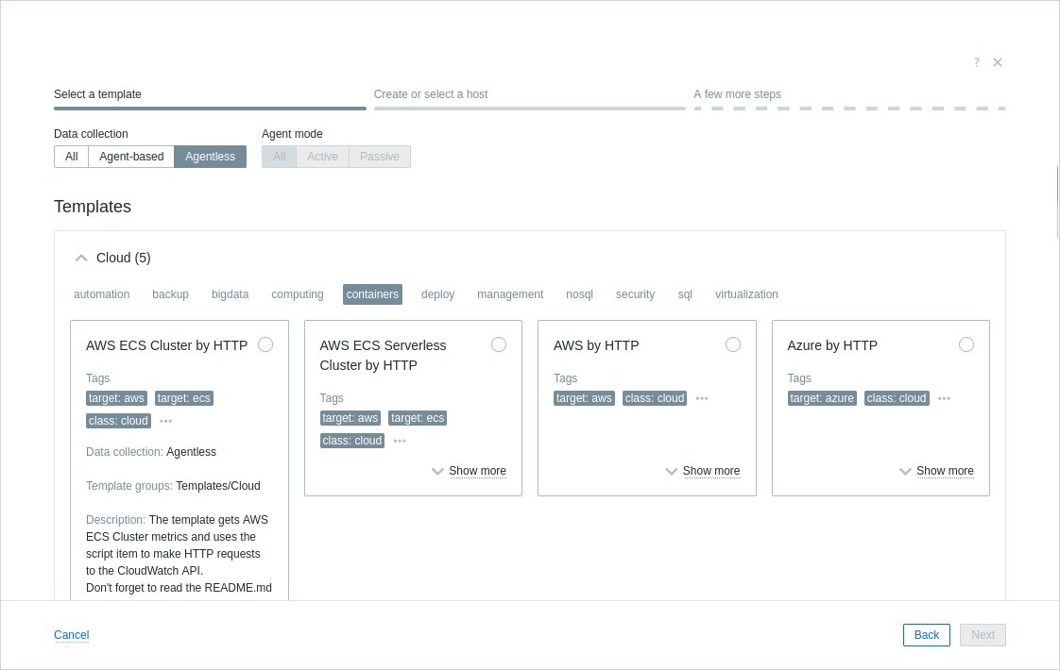Click the Azure by HTTP card title
Viewport: 1060px width, 670px height.
point(832,345)
